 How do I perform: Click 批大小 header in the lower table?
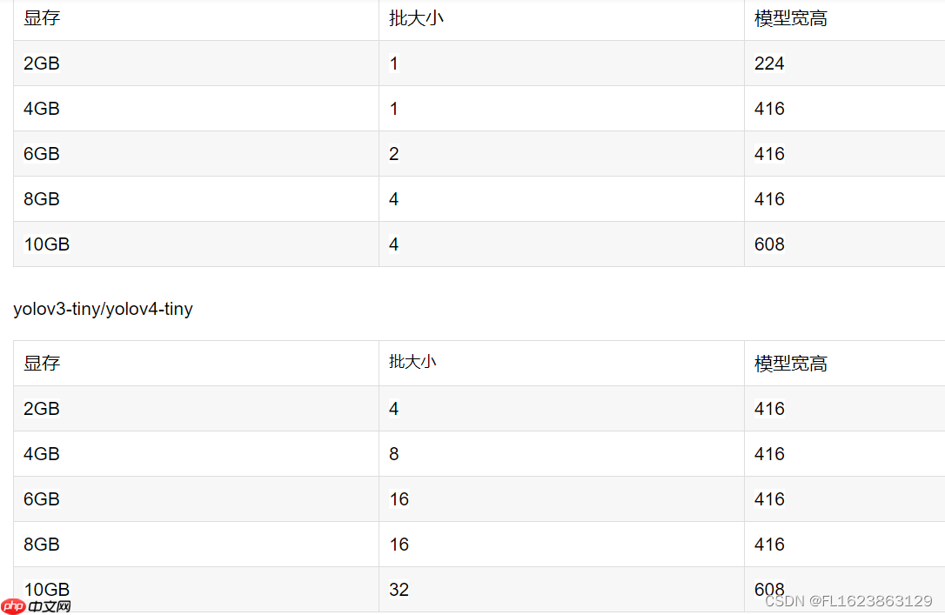(412, 362)
